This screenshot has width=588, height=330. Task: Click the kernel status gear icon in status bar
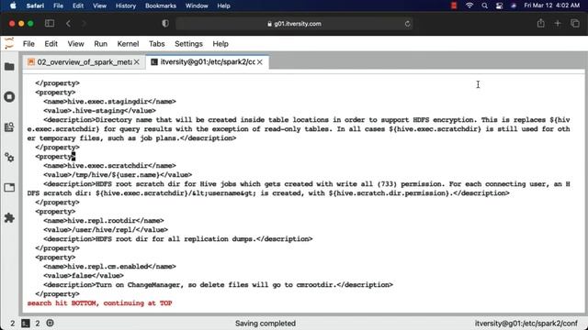[x=50, y=323]
